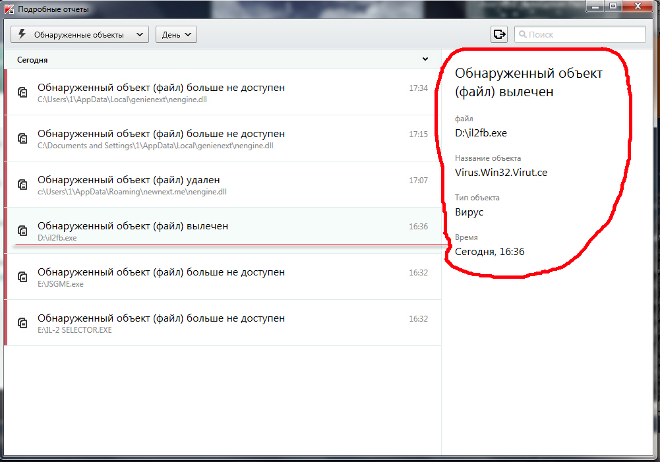Click the Вирус object type value
Viewport: 660px width, 462px height.
[x=469, y=212]
